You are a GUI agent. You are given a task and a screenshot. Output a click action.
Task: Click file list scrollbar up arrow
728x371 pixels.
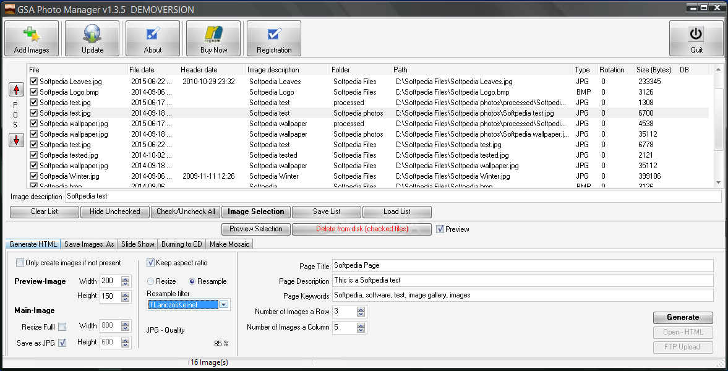click(x=718, y=70)
